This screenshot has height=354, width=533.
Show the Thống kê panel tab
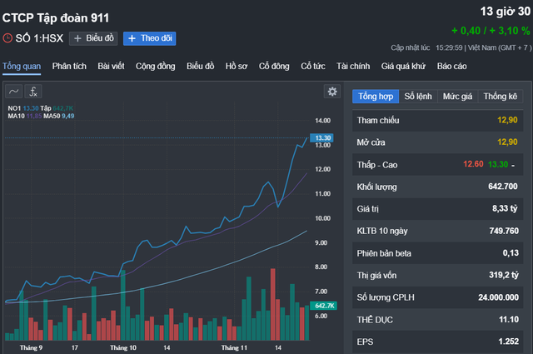coord(501,97)
